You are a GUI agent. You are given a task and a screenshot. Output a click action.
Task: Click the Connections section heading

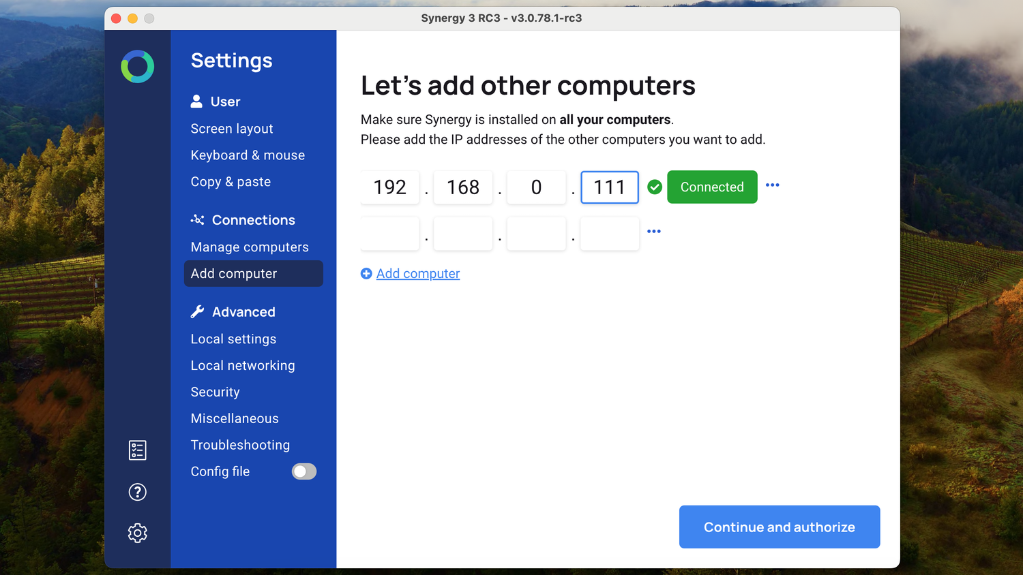254,220
